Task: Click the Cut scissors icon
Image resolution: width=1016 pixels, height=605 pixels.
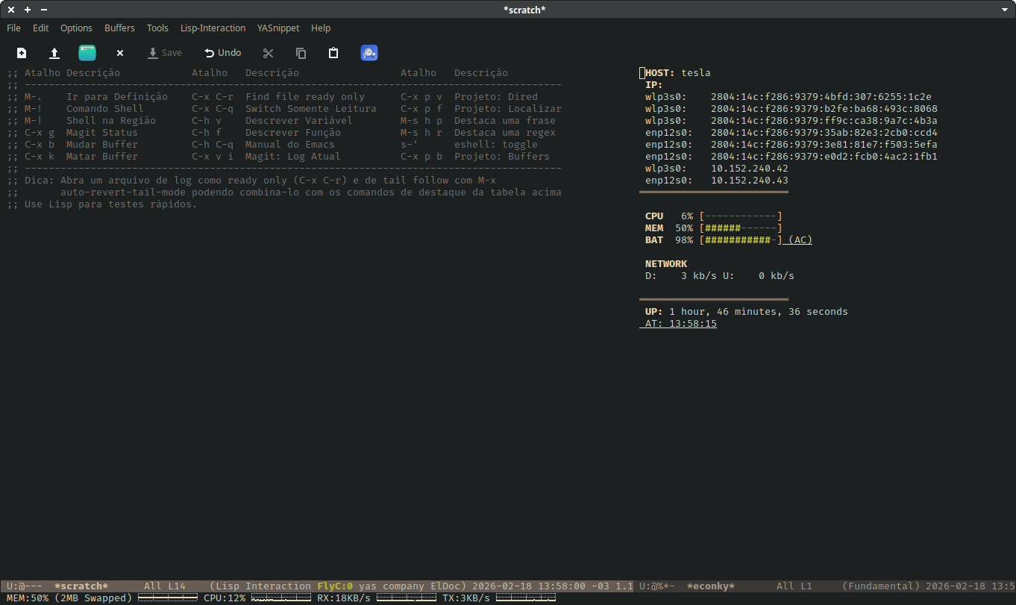Action: pos(269,53)
